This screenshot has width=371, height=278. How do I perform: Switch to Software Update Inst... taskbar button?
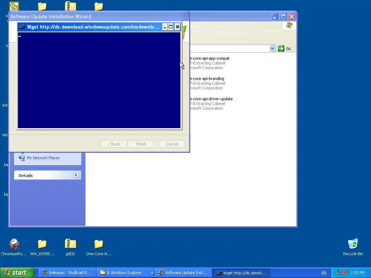[183, 273]
